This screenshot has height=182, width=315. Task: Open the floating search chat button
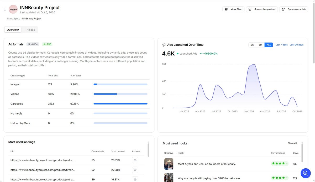306,173
